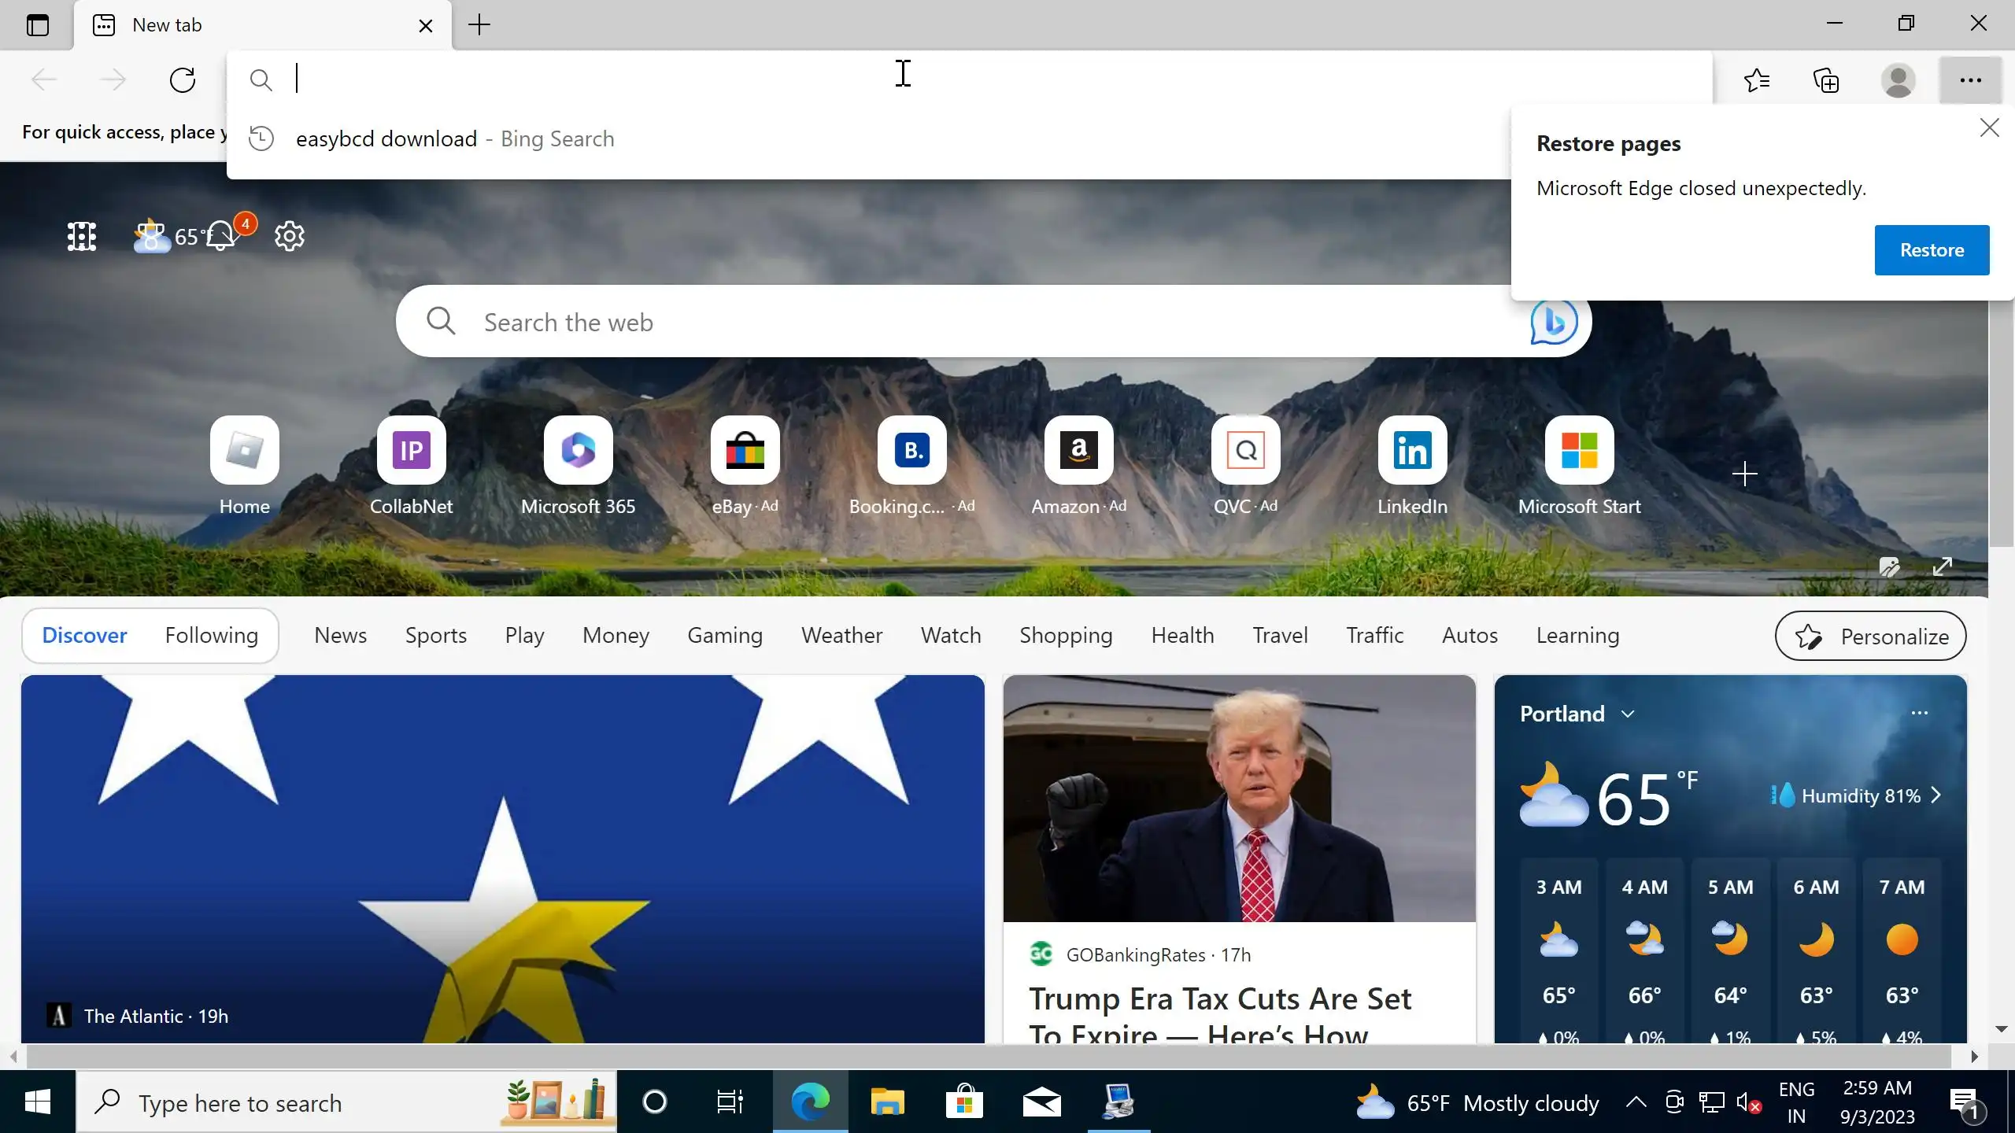Screen dimensions: 2015x1133
Task: Open the app launcher grid icon
Action: coord(82,236)
